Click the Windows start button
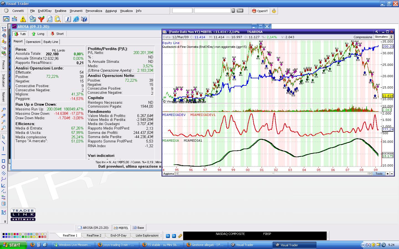Image resolution: width=399 pixels, height=249 pixels. coord(13,245)
